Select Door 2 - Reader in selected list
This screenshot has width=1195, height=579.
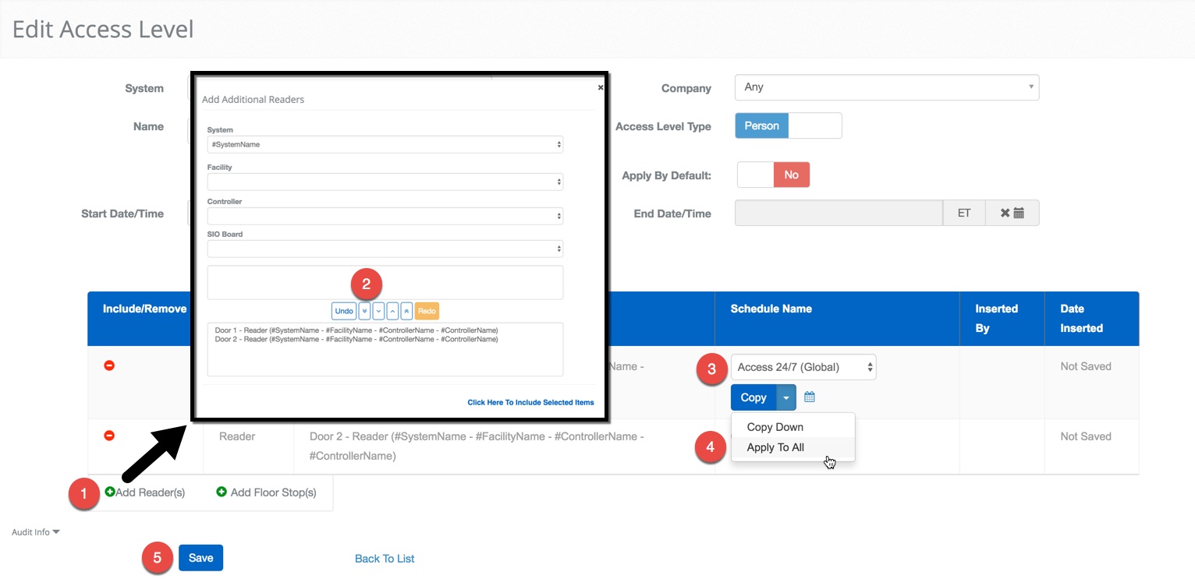click(356, 340)
